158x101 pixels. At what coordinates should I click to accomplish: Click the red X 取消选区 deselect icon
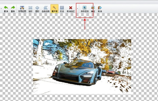tap(71, 9)
